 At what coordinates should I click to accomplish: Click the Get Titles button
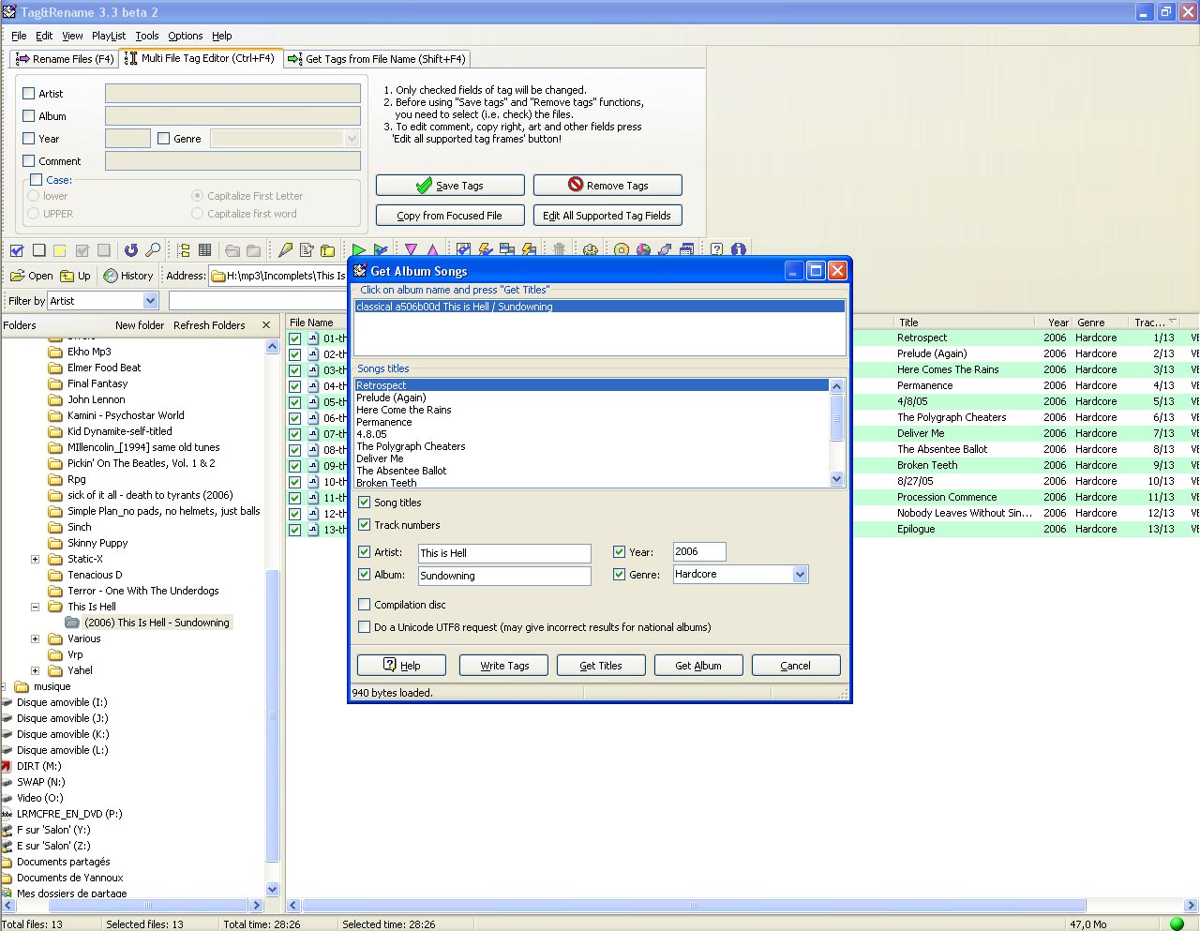601,666
